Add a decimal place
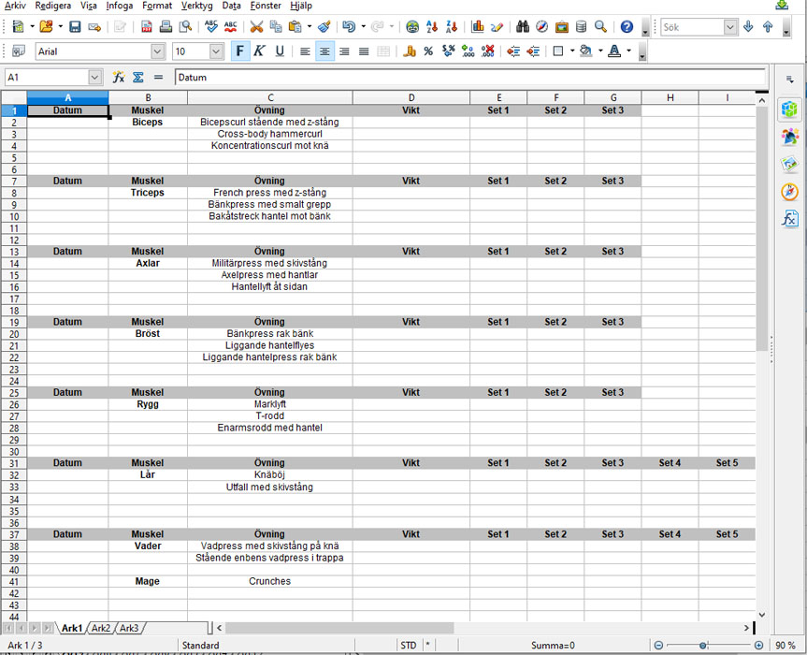807x655 pixels. click(468, 51)
